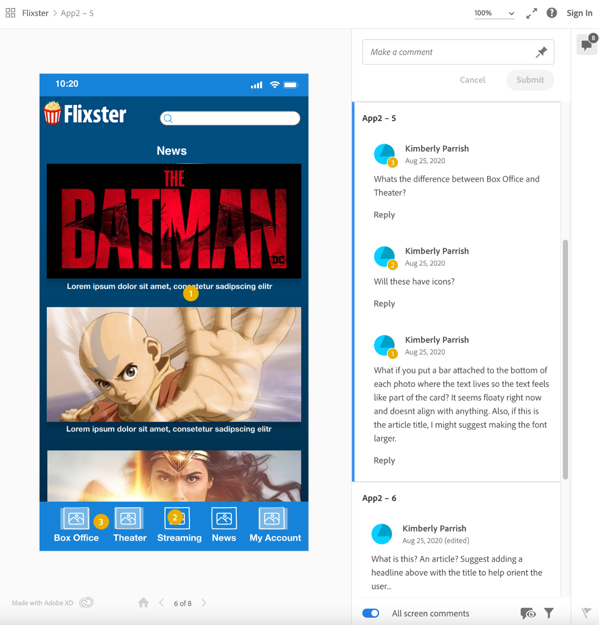Click the Theater label
The image size is (599, 625).
coord(130,538)
